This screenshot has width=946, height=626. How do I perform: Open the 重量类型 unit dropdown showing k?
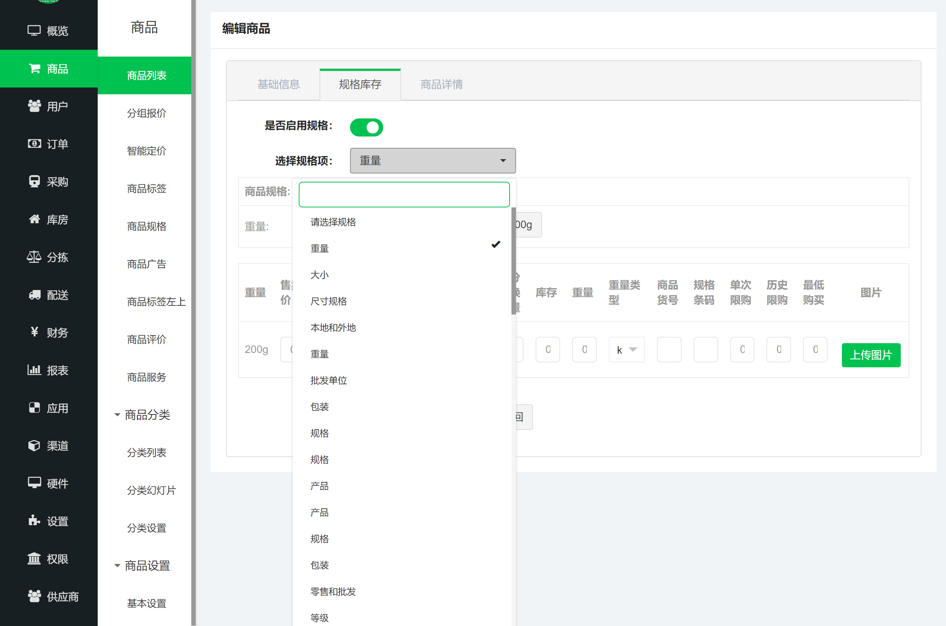[x=626, y=350]
